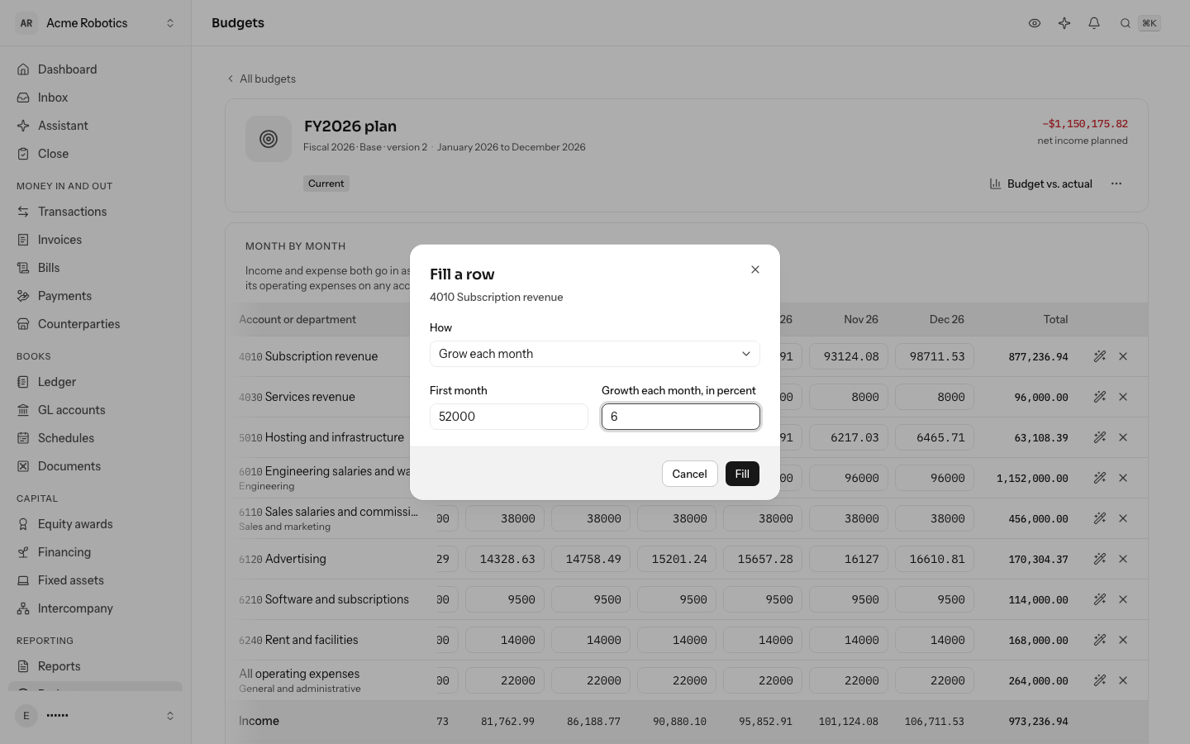Click the Fill button

tap(742, 474)
